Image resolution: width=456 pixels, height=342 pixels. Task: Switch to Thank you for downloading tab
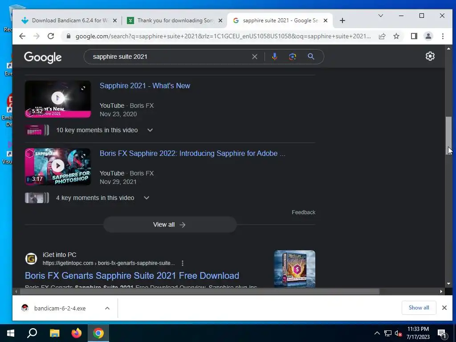point(175,20)
